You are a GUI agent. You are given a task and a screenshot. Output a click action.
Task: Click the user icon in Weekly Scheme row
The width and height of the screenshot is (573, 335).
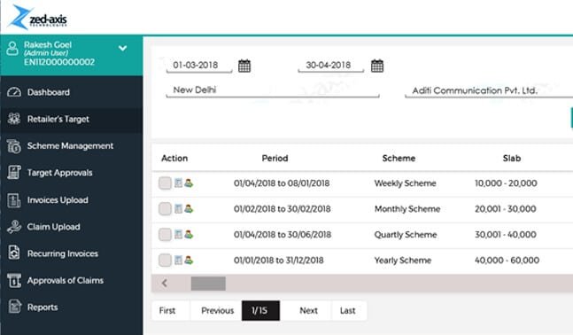coord(189,183)
